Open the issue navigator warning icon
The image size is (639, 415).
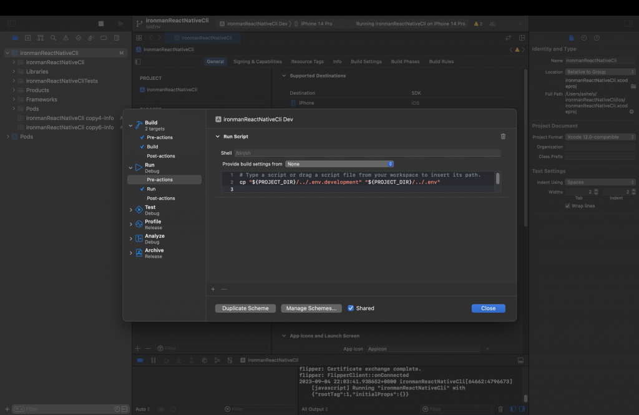66,38
